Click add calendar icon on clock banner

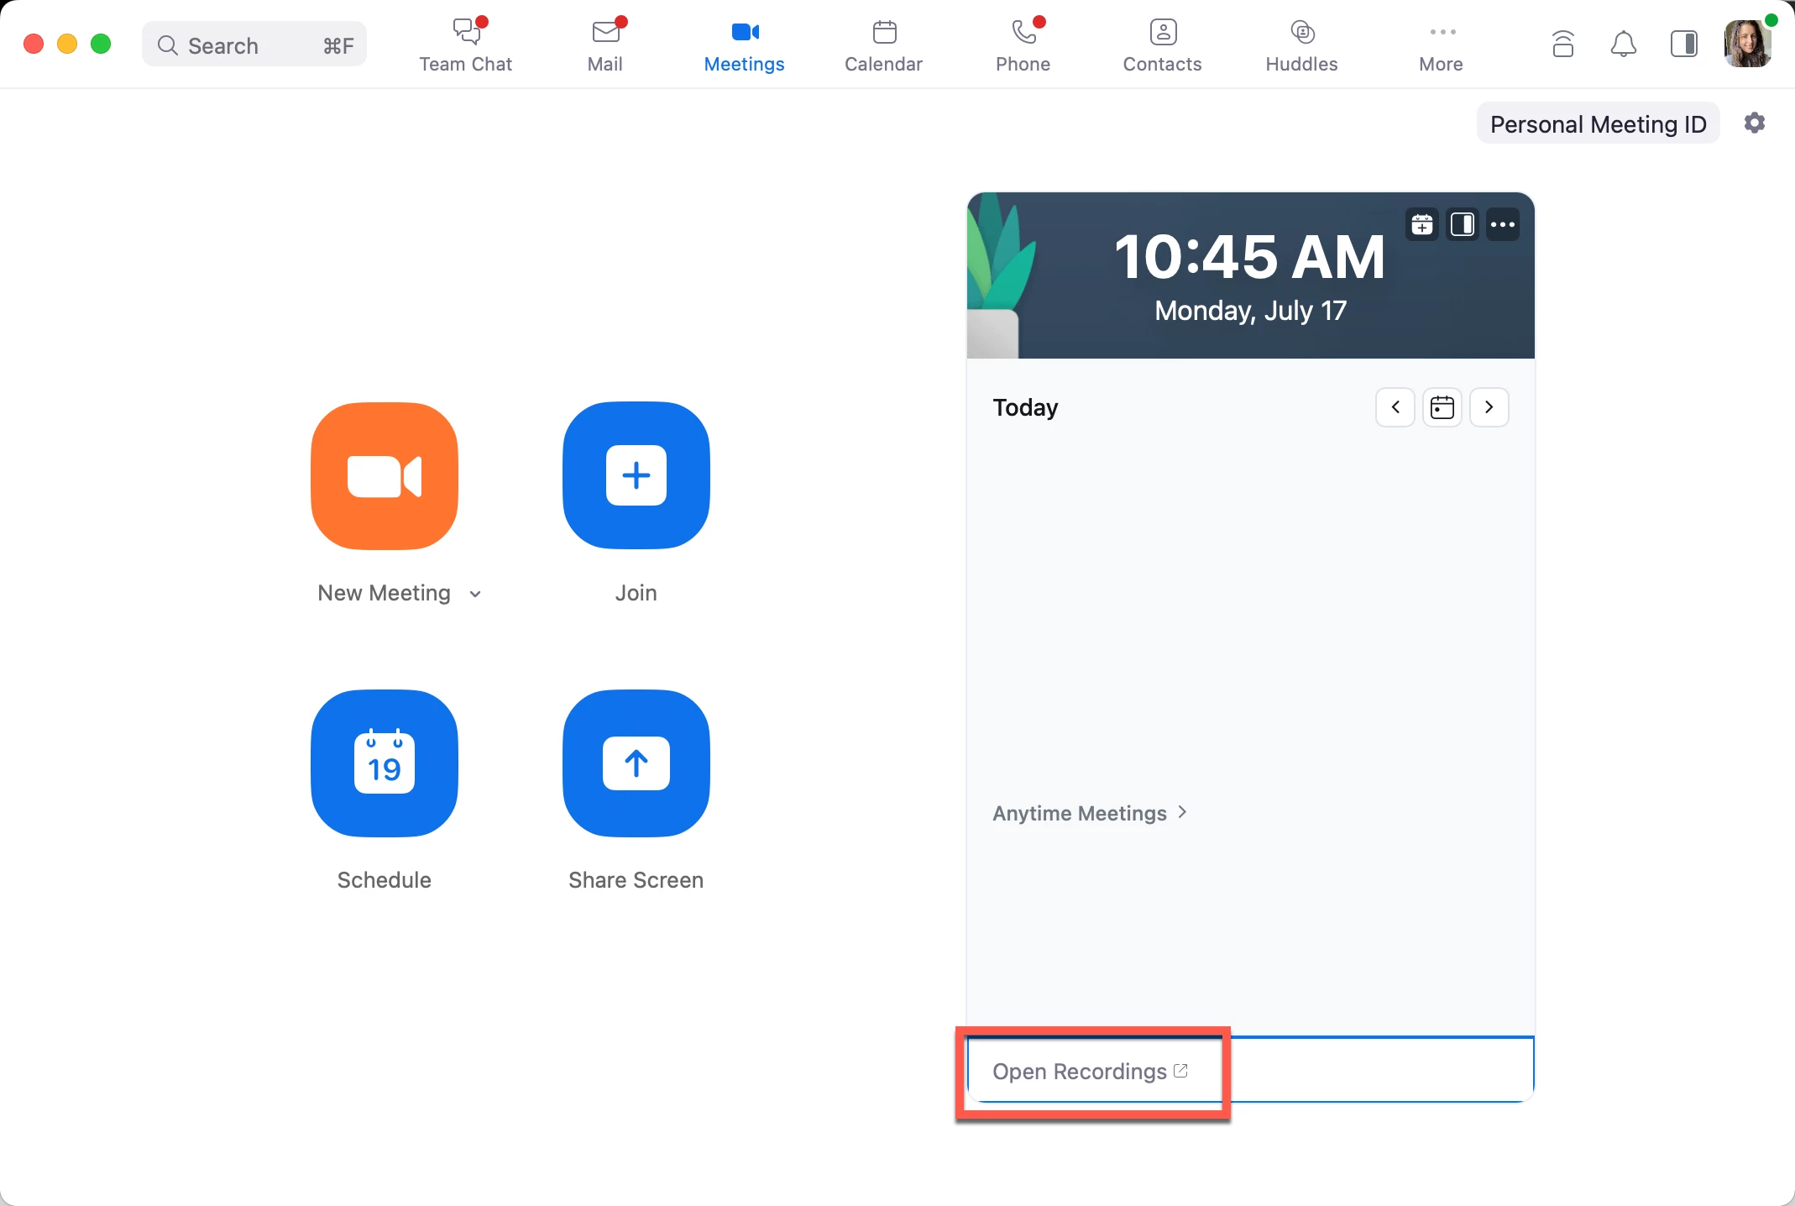(x=1421, y=224)
